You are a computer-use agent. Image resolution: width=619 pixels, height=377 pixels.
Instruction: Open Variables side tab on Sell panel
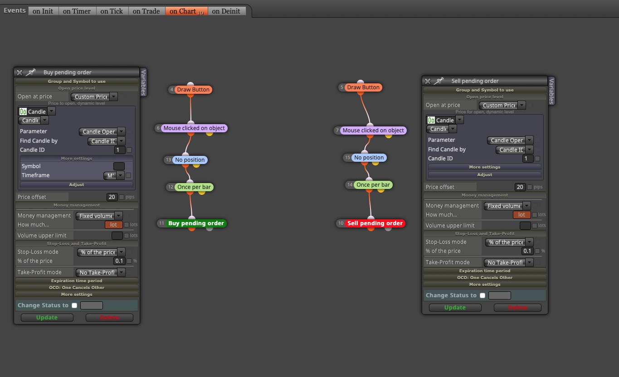pyautogui.click(x=551, y=91)
